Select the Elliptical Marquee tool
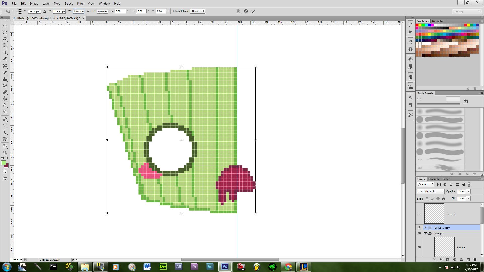Image resolution: width=484 pixels, height=272 pixels. click(x=5, y=32)
